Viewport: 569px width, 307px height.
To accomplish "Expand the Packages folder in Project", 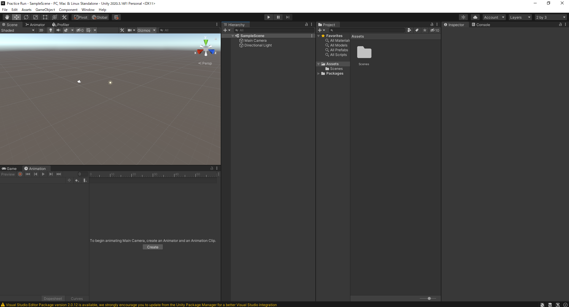I will (319, 73).
